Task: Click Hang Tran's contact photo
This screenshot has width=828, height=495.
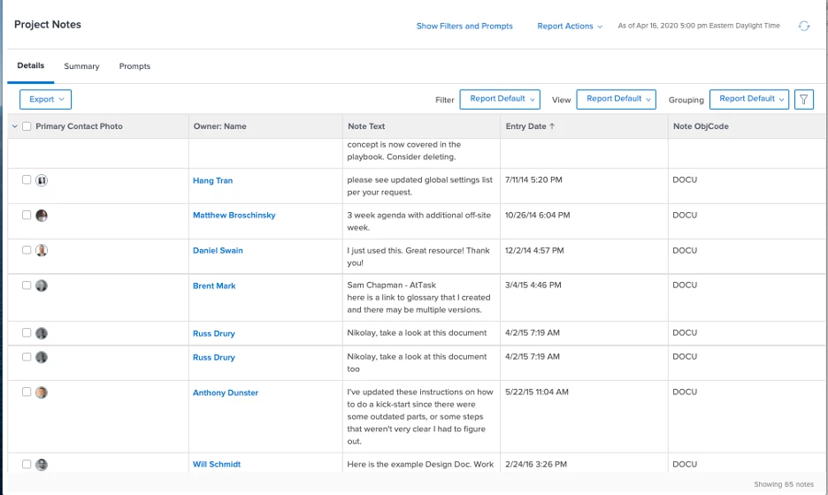Action: tap(42, 180)
